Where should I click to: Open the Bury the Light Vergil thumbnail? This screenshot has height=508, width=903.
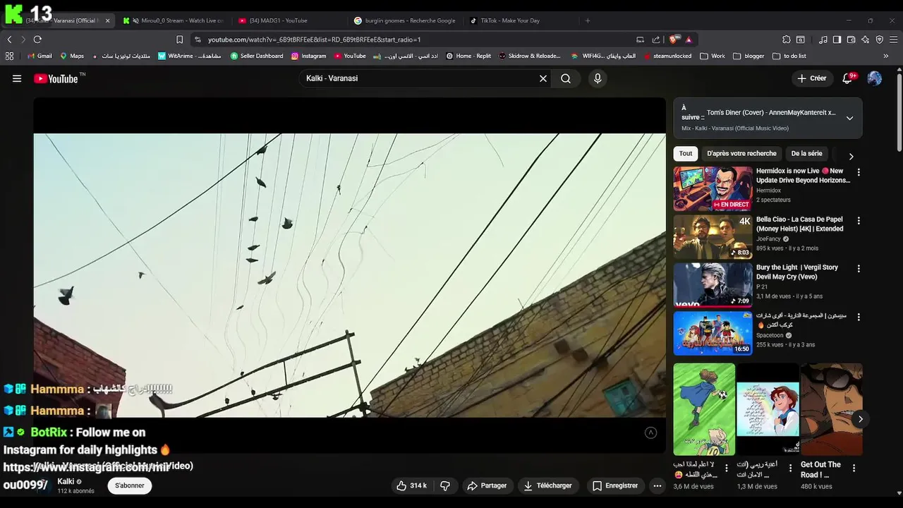713,285
